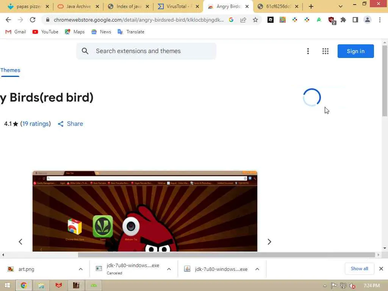
Task: Open the green app on the taskbar
Action: pyautogui.click(x=94, y=286)
